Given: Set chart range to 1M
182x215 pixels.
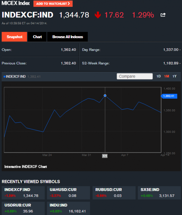Looking at the screenshot, I should click(x=166, y=76).
